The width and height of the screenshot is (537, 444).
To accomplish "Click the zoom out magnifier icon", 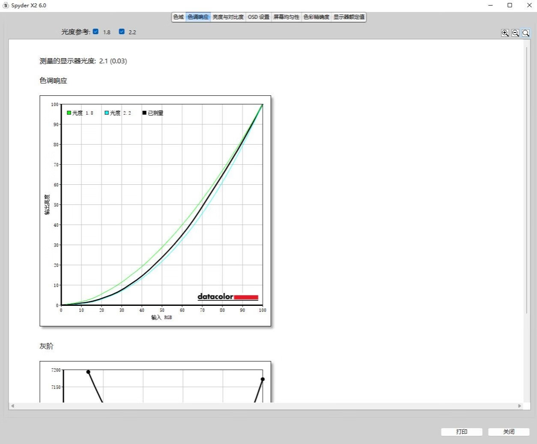I will click(515, 33).
